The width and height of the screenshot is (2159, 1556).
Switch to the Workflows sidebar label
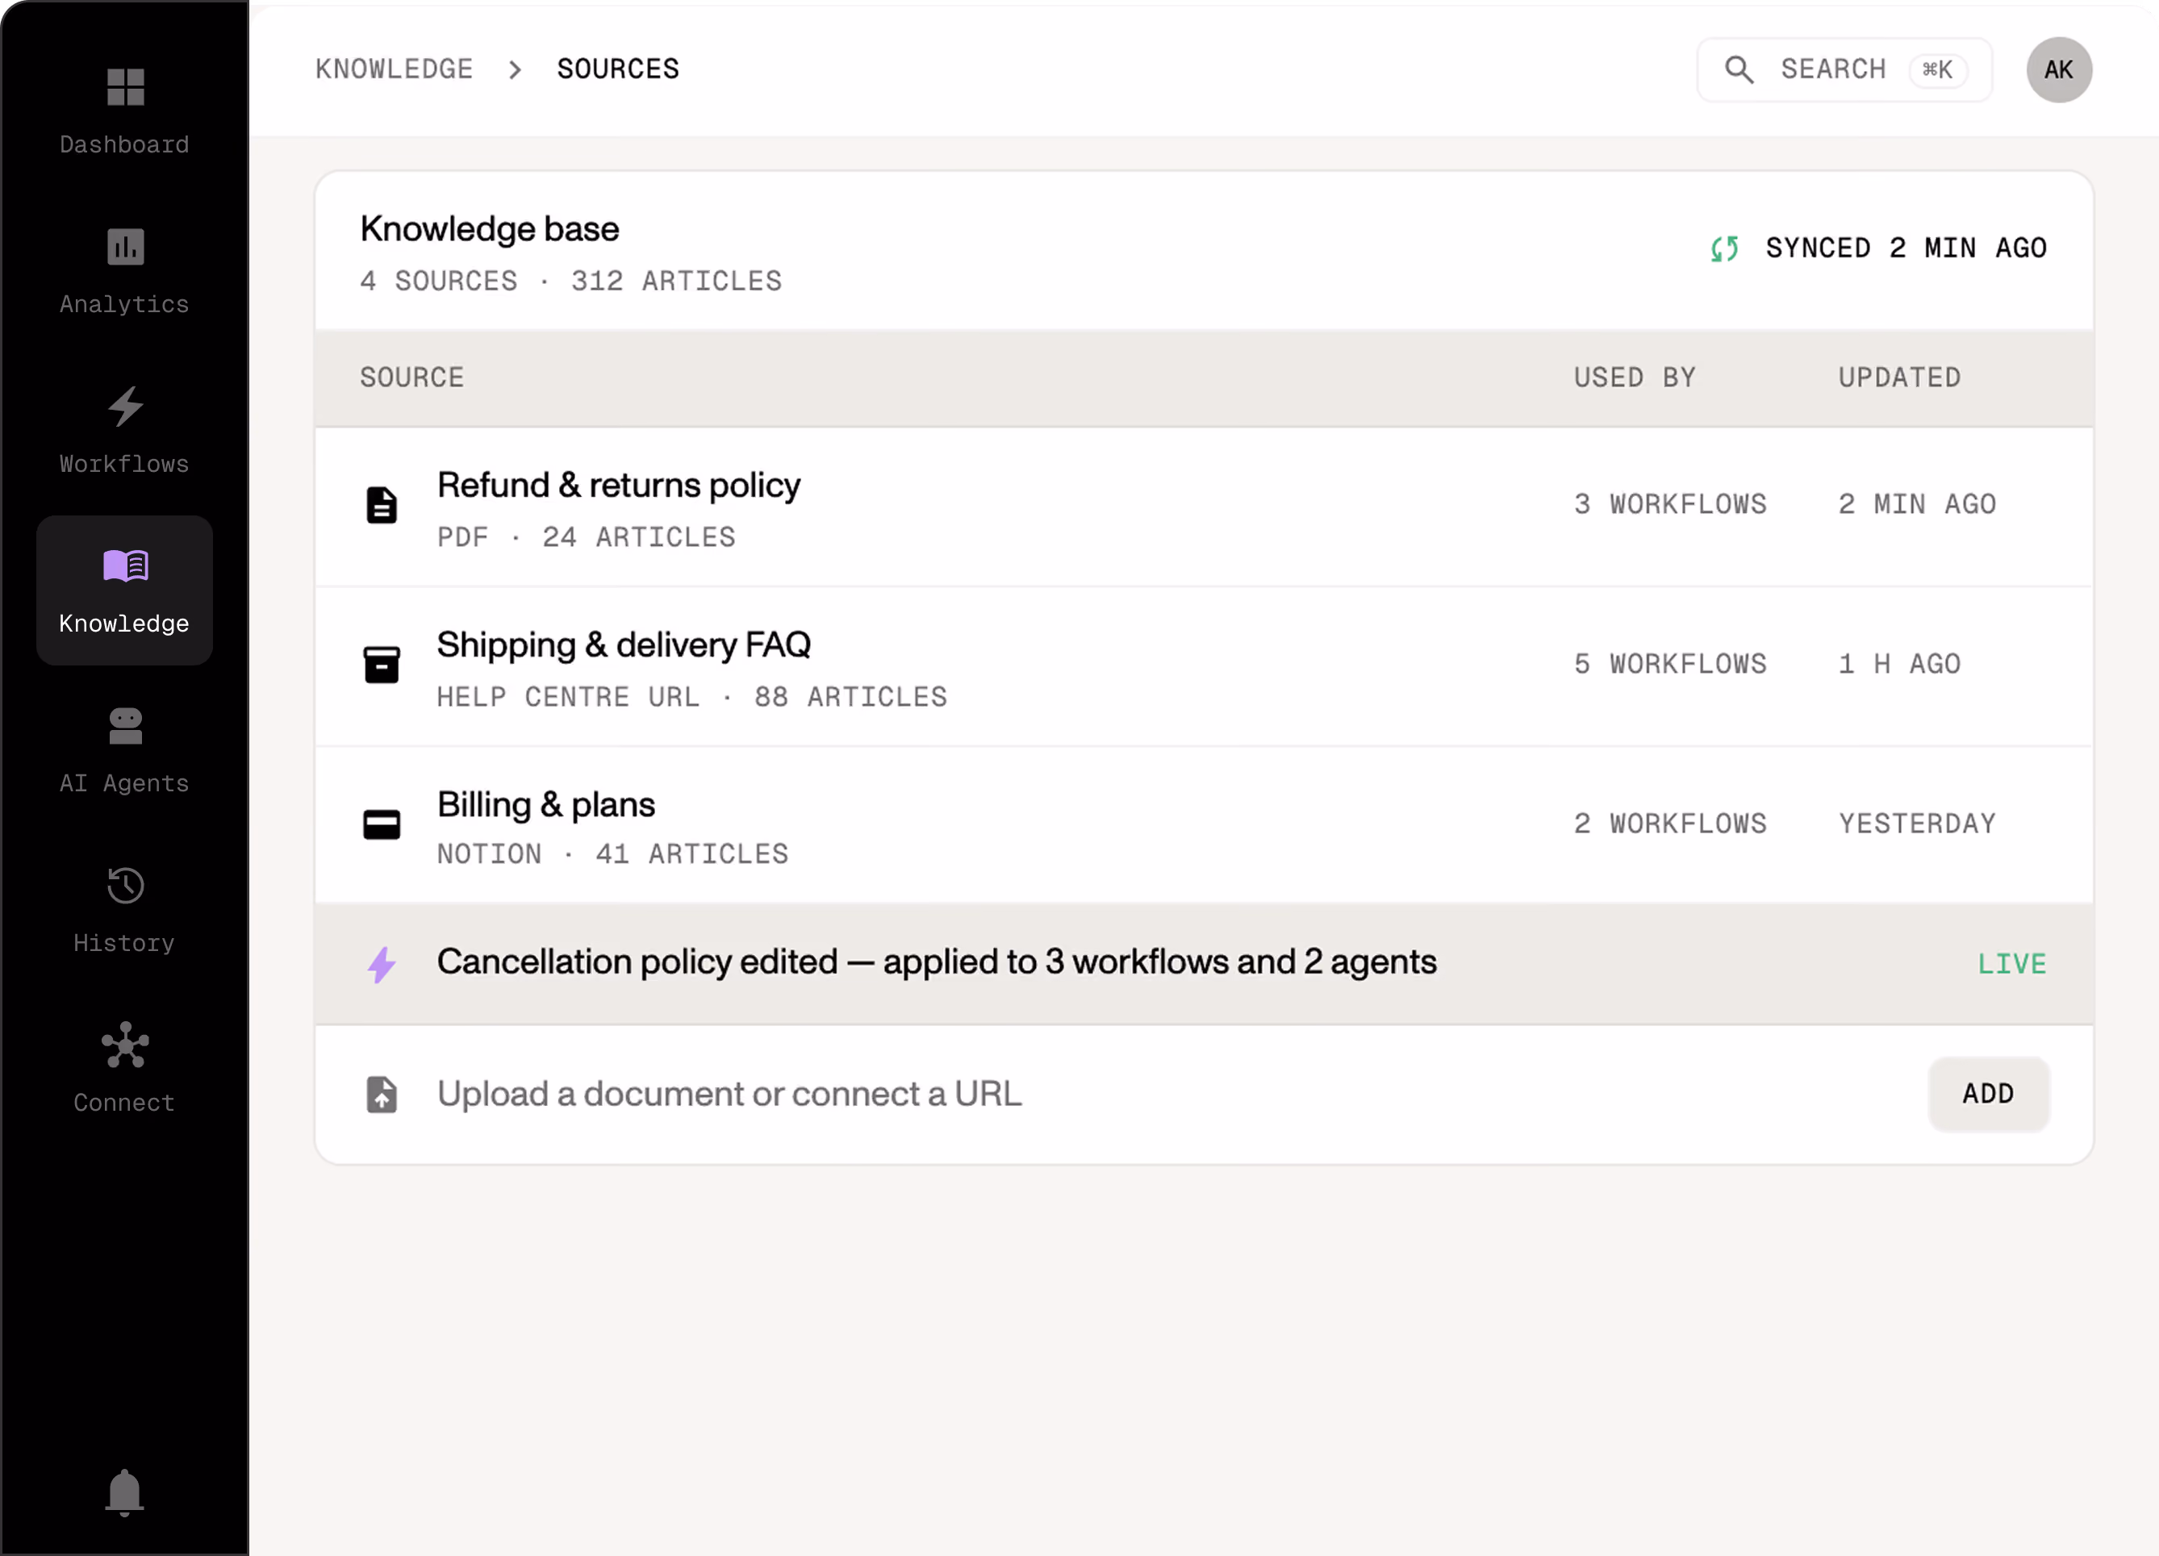(x=125, y=464)
